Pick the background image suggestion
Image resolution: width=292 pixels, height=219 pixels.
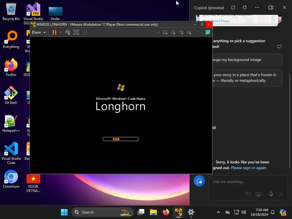click(x=248, y=60)
